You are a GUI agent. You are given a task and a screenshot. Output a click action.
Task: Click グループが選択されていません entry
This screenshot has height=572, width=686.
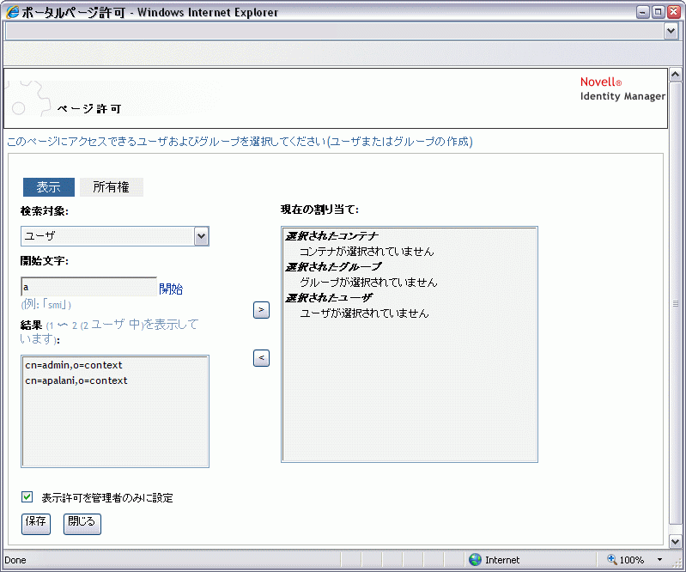(368, 283)
